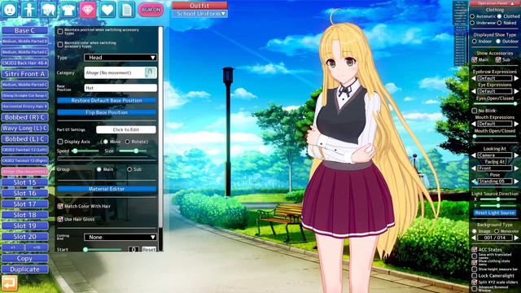Select Sitri Front A slot
Image resolution: width=521 pixels, height=293 pixels.
(x=25, y=74)
